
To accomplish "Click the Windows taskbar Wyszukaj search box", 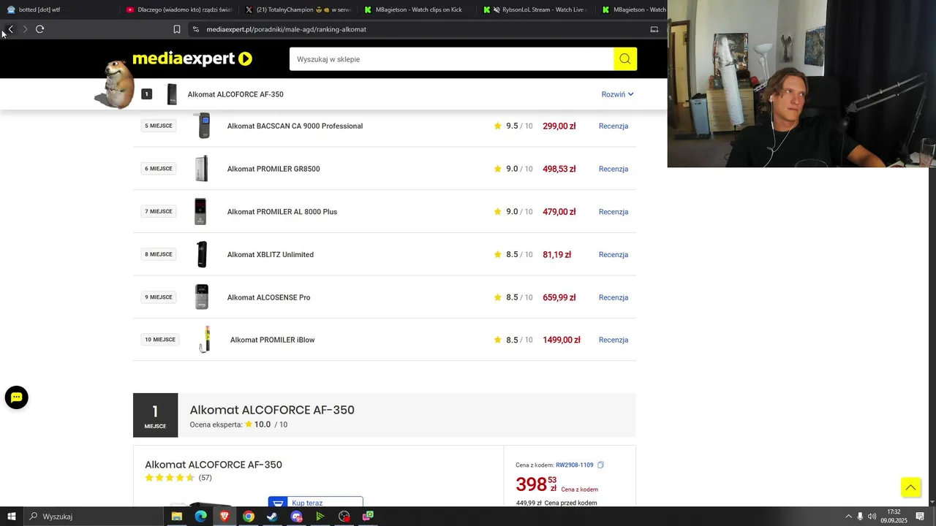I will 92,517.
